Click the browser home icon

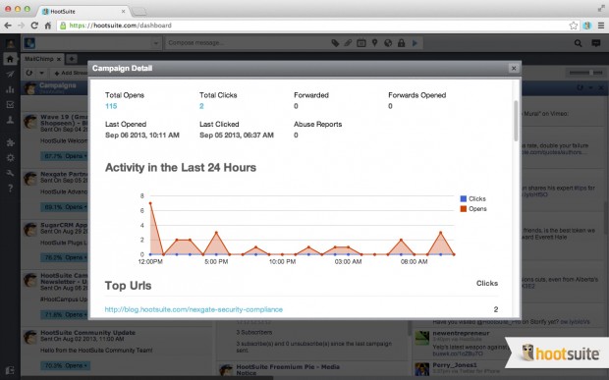[48, 26]
